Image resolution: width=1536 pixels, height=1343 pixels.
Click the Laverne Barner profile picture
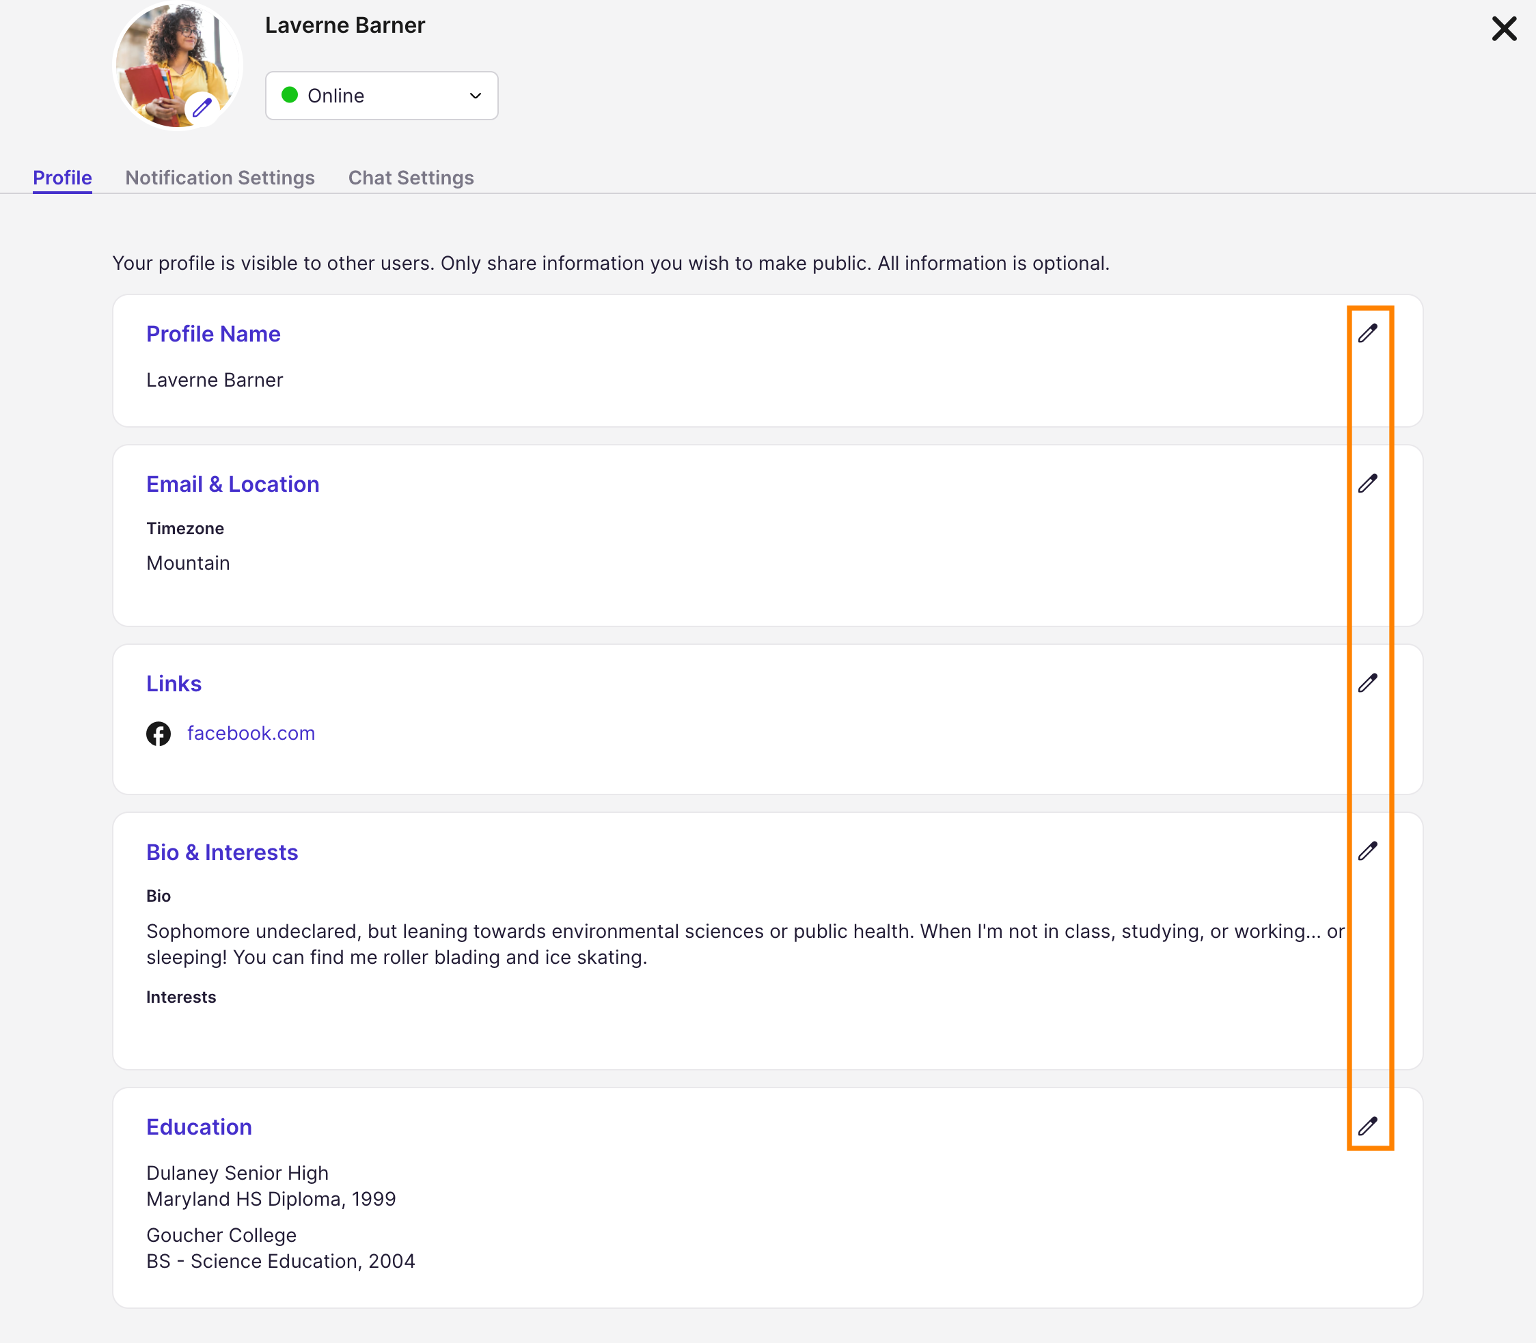pos(169,60)
